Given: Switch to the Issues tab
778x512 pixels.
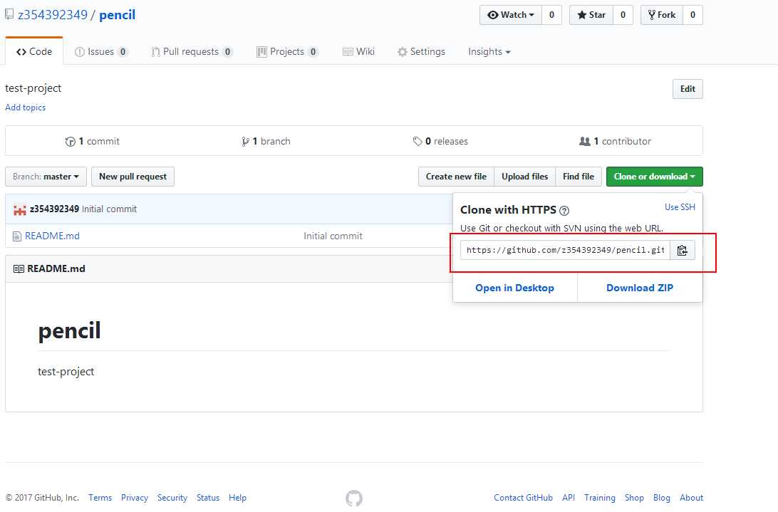Looking at the screenshot, I should [x=101, y=51].
